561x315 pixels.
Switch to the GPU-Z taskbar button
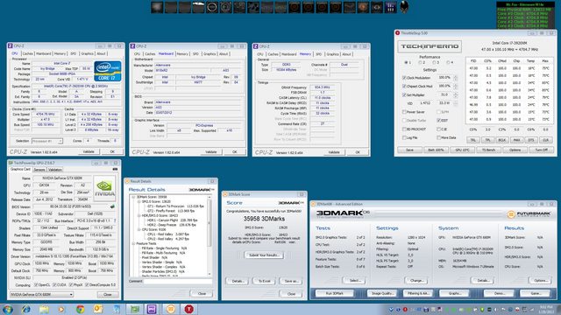134,309
